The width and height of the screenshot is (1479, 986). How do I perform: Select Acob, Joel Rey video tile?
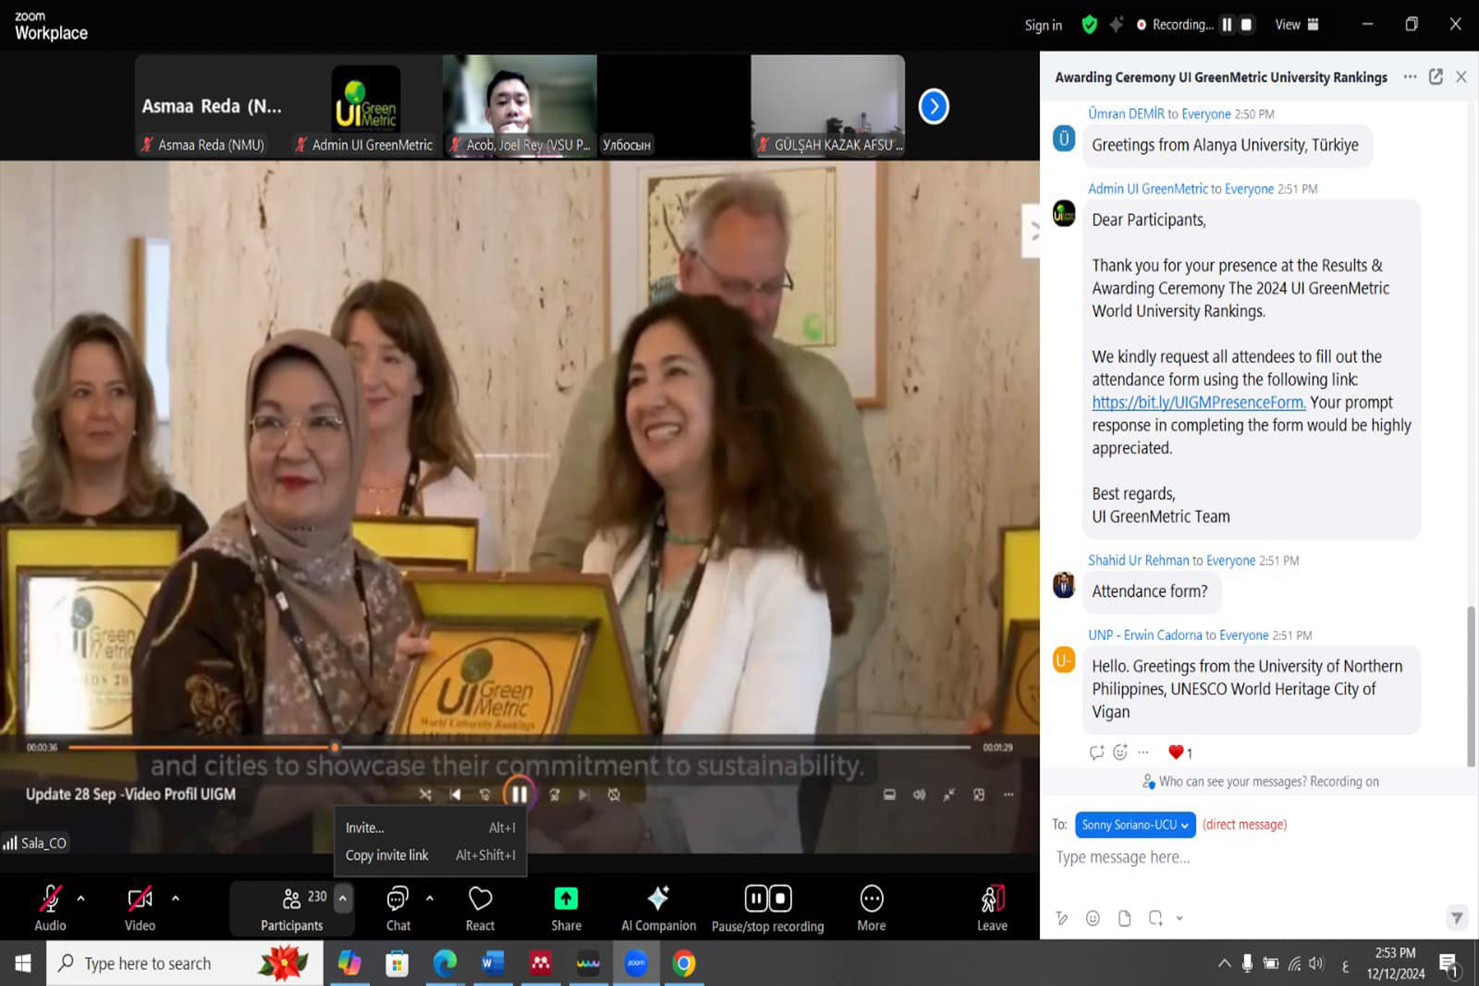[x=520, y=106]
